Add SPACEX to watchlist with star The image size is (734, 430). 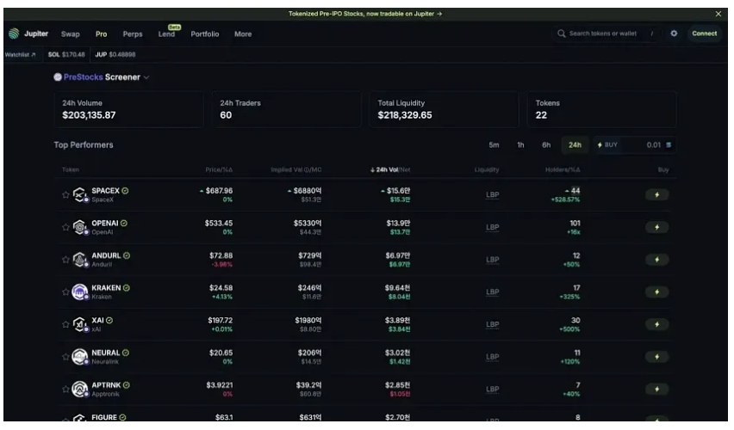click(65, 195)
